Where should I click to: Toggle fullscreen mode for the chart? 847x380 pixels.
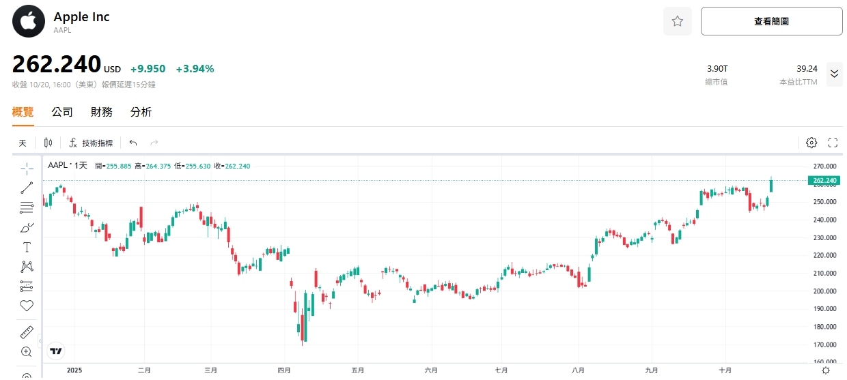[833, 143]
